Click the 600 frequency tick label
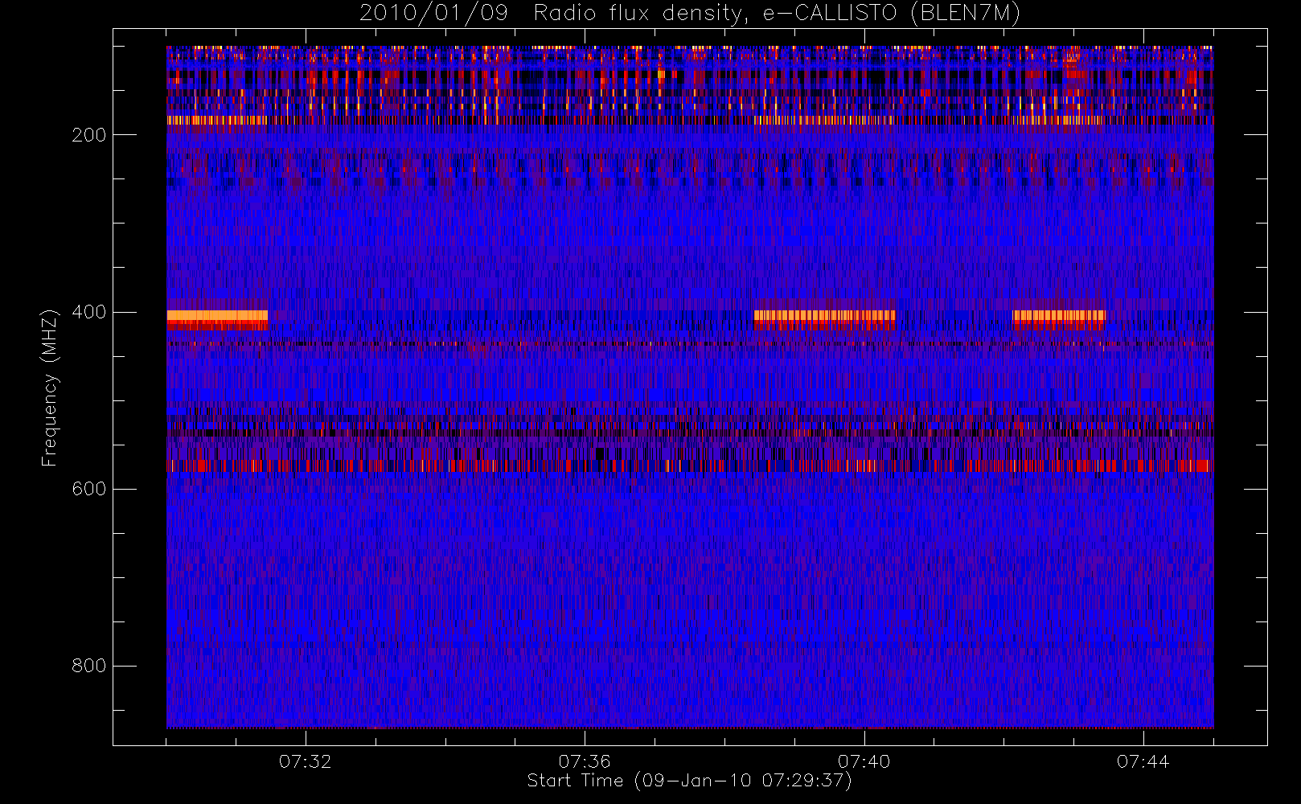This screenshot has height=804, width=1301. pos(88,489)
